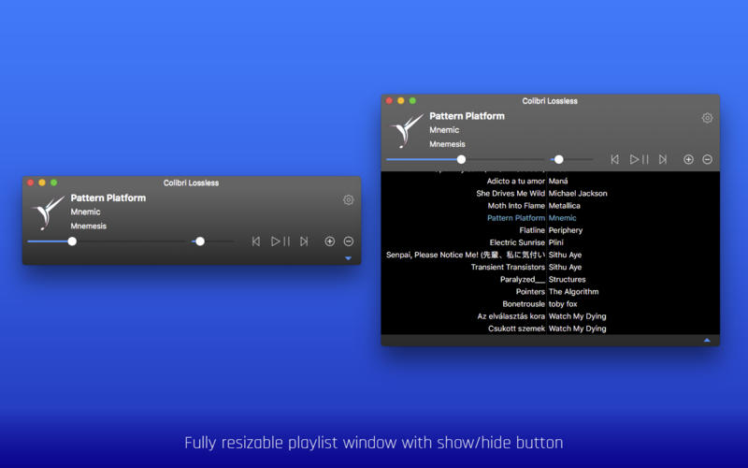The image size is (748, 468).
Task: Click seek position knob in expanded window
Action: 461,159
